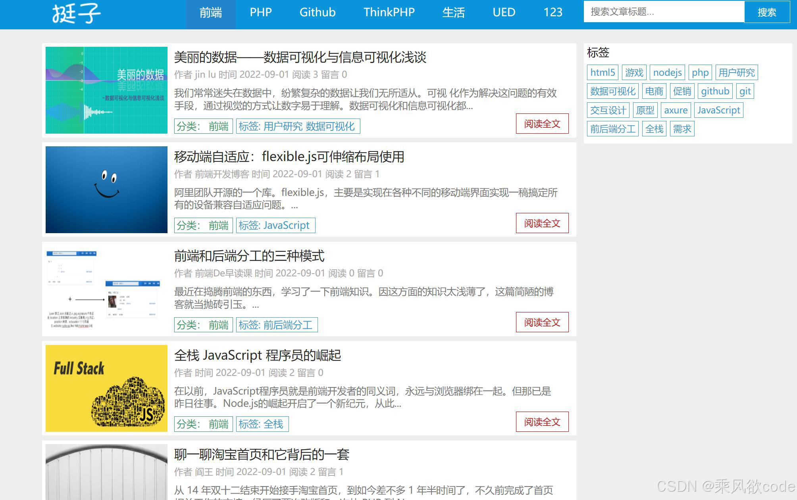Open the 123 menu item
797x500 pixels.
tap(553, 12)
